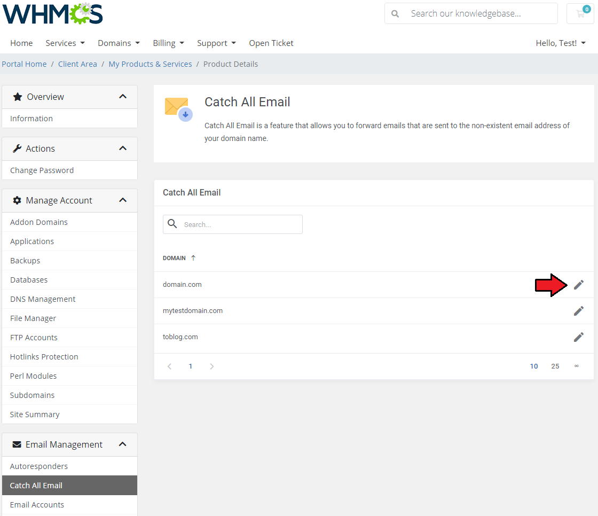Collapse the Manage Account panel
Image resolution: width=598 pixels, height=516 pixels.
tap(123, 200)
